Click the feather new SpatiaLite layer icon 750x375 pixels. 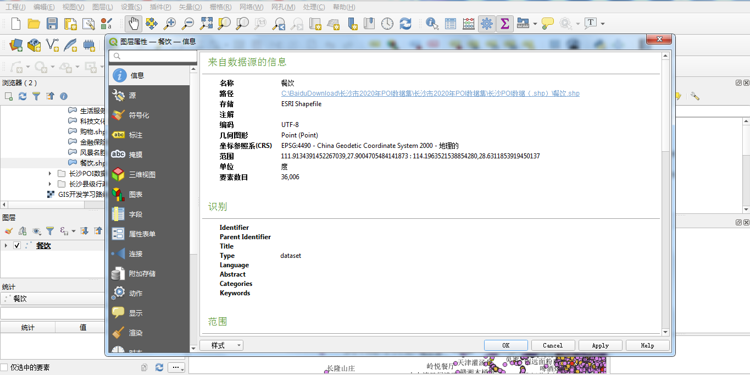(70, 45)
